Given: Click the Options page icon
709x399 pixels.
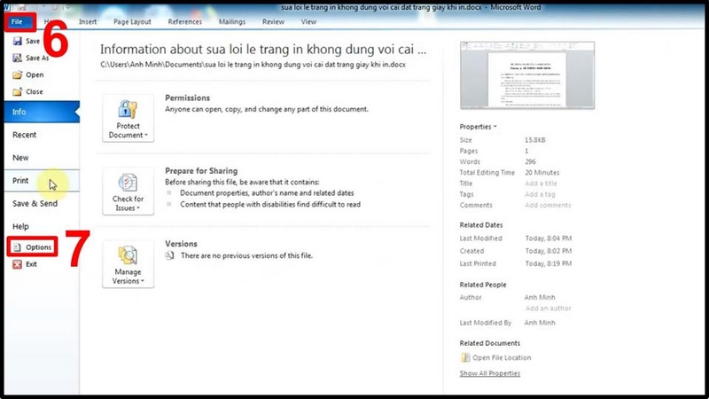Looking at the screenshot, I should pos(17,247).
